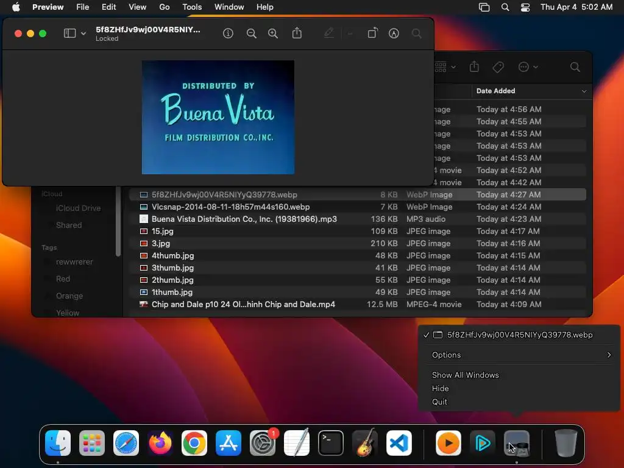Select the rewwrerer tag in Finder sidebar
The image size is (624, 468).
(x=74, y=262)
